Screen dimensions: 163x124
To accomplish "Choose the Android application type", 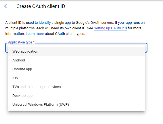I will tap(76, 60).
